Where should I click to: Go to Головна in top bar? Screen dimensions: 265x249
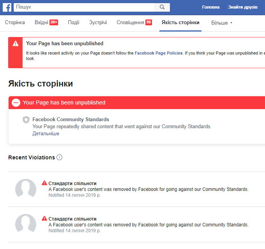pos(210,7)
